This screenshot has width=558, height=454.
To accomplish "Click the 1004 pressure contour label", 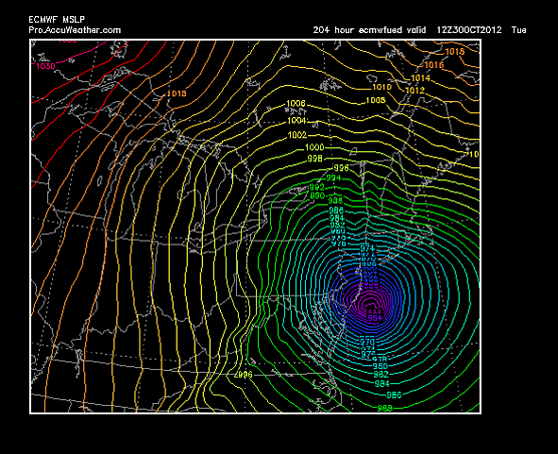I will point(296,121).
